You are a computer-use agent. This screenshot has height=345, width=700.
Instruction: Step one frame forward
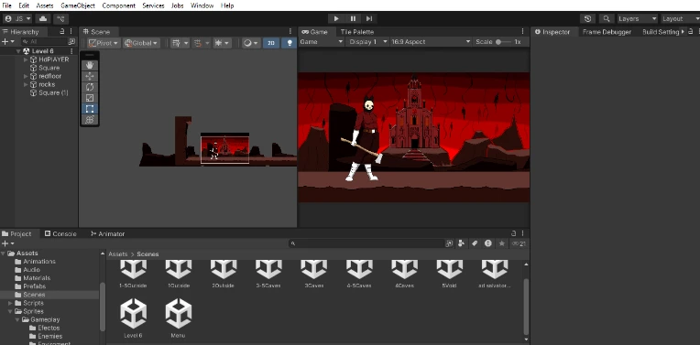(368, 18)
